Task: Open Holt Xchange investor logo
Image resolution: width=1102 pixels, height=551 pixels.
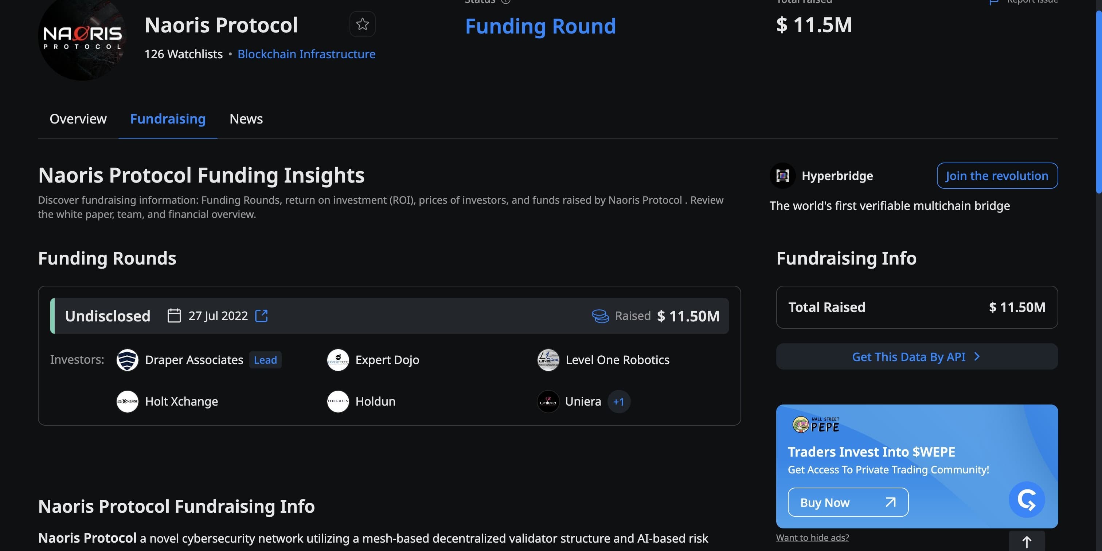Action: click(x=128, y=401)
